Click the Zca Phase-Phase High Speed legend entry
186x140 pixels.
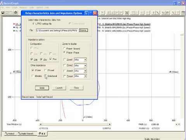pos(124,31)
